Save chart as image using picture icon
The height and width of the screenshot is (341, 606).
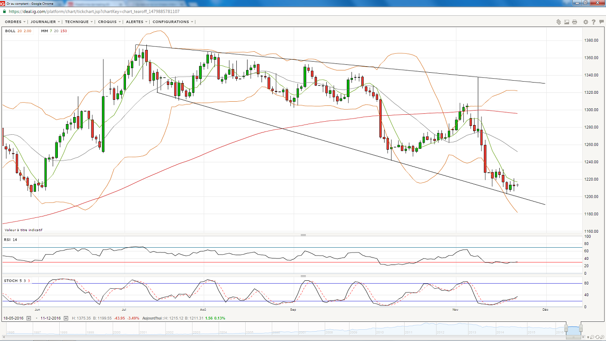pos(566,22)
